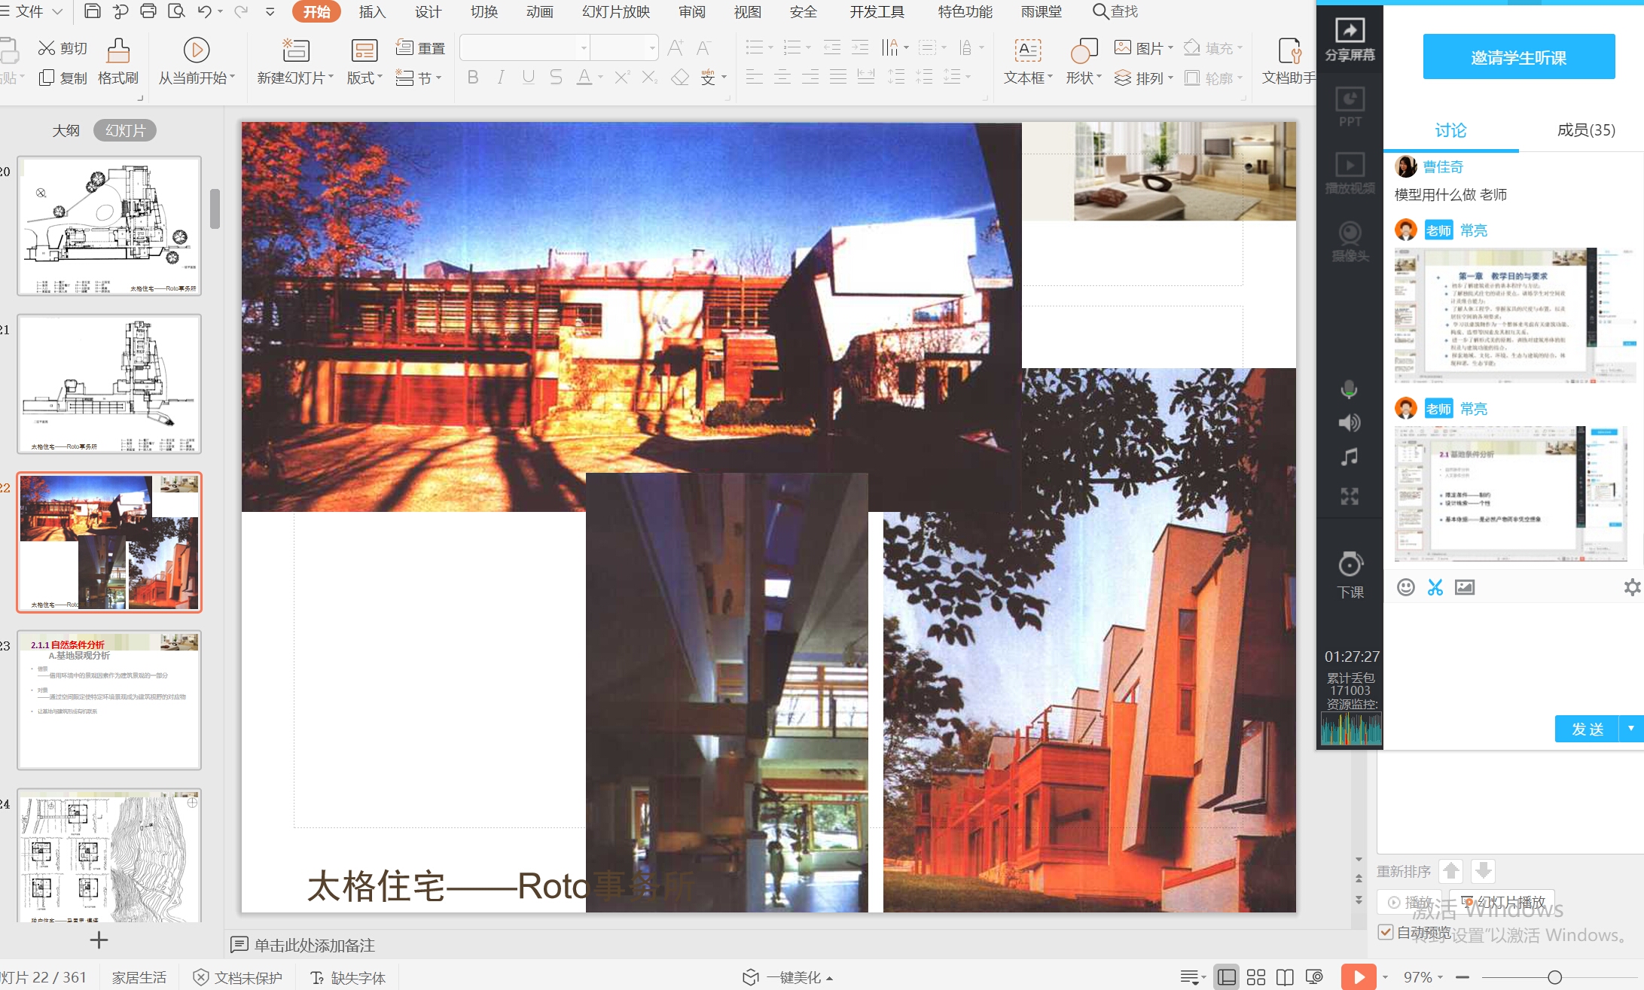
Task: Toggle Italic formatting
Action: click(500, 77)
